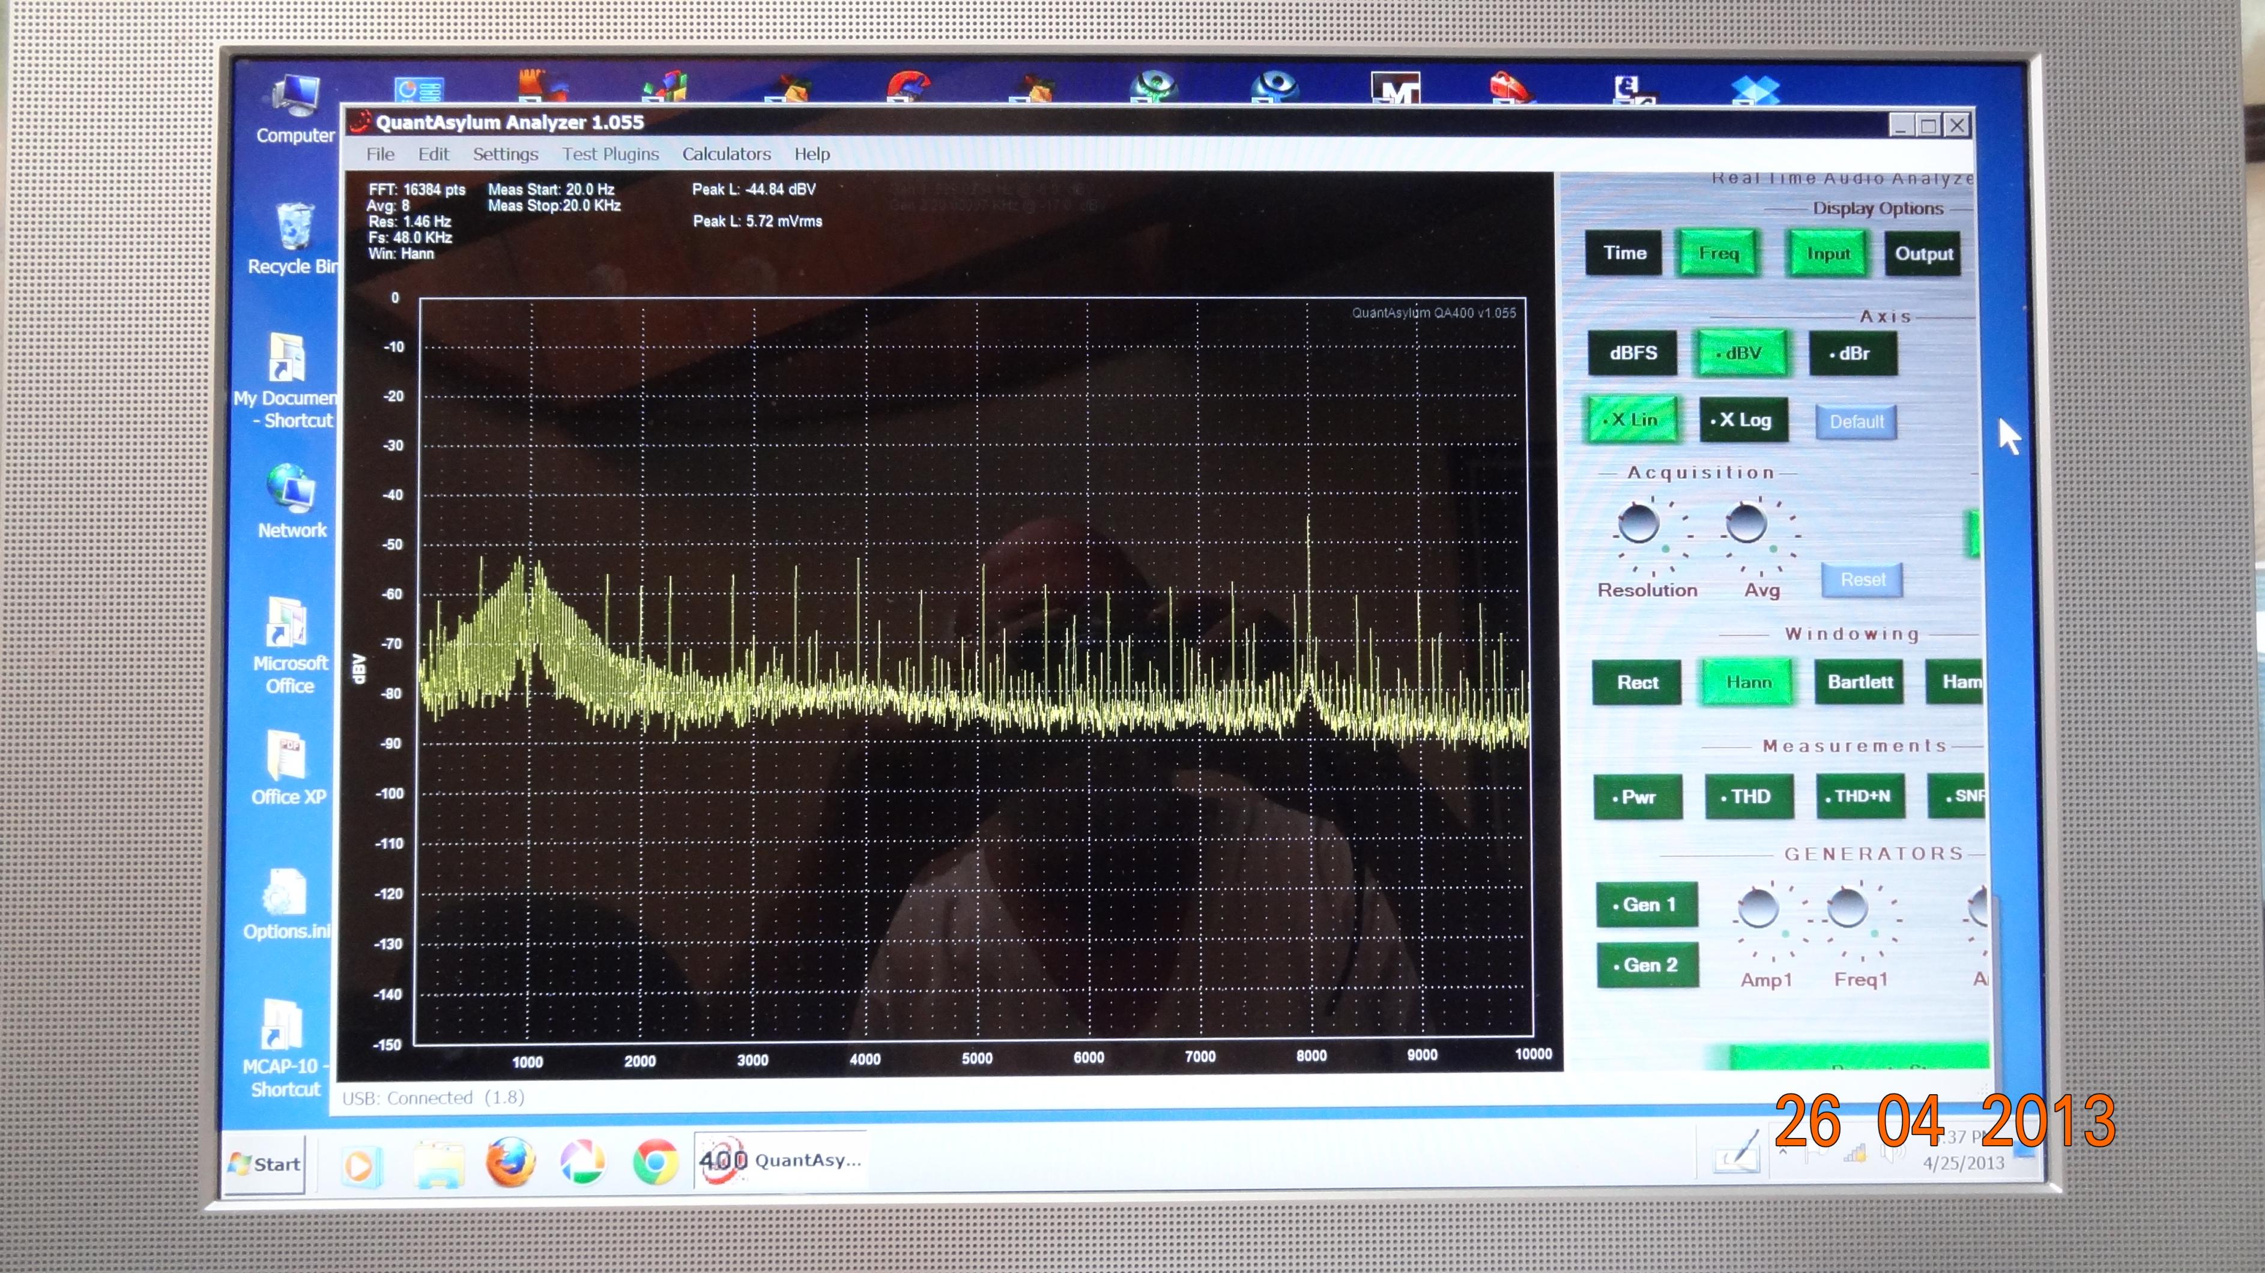Select the Bartlett window function

pyautogui.click(x=1859, y=682)
